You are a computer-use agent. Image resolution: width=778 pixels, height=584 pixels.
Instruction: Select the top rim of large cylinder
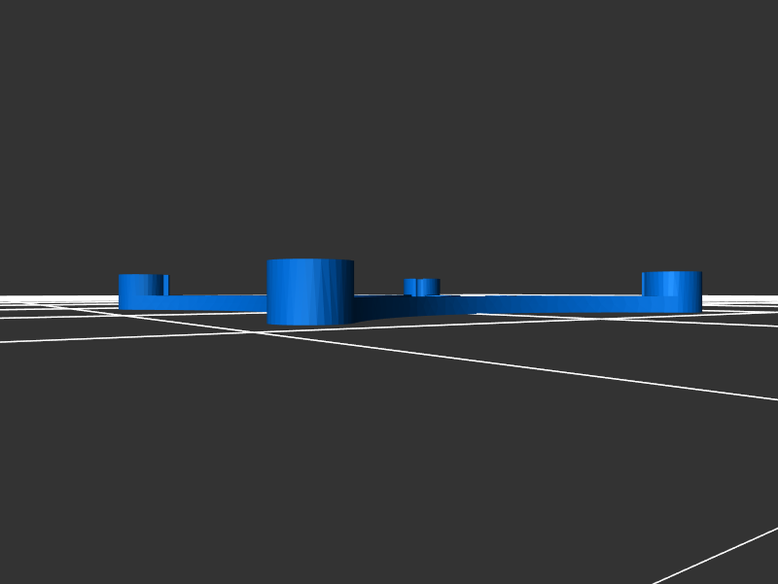309,261
